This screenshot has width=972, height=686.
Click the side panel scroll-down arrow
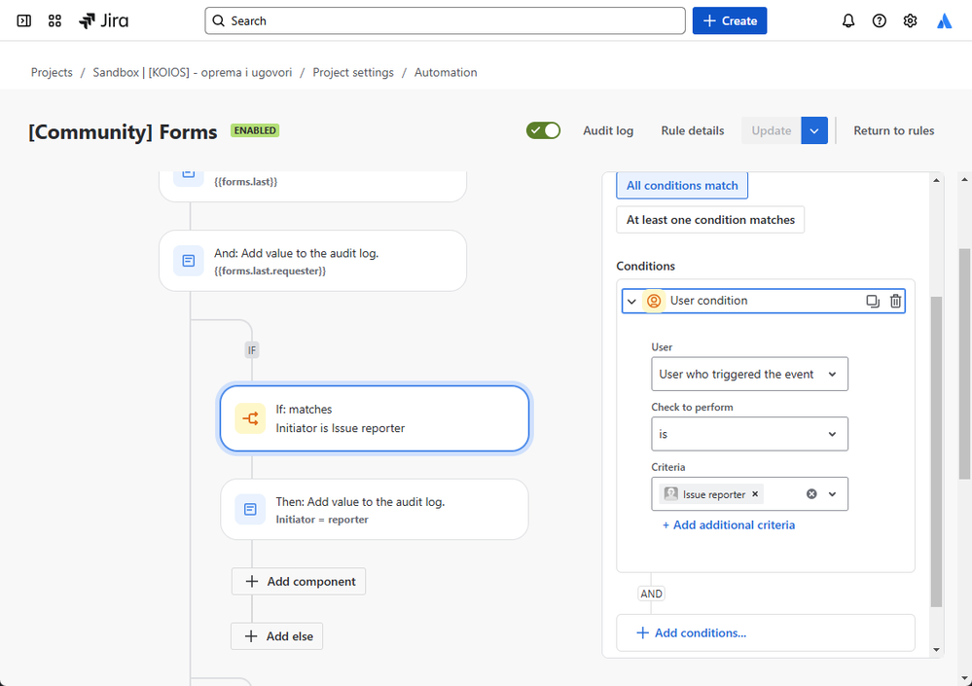pos(936,650)
